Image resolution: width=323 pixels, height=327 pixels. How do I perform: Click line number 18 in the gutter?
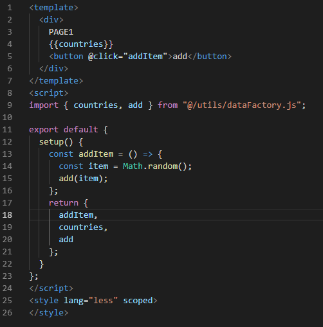click(x=7, y=215)
